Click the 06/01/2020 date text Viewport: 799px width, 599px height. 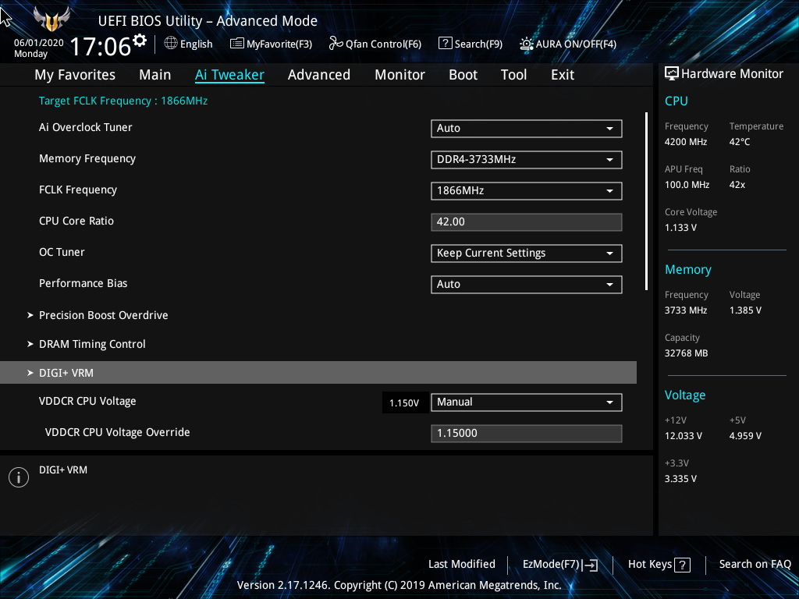click(x=39, y=43)
